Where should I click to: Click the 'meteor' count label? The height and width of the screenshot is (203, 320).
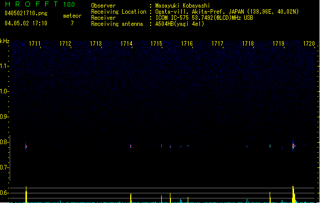(x=72, y=16)
